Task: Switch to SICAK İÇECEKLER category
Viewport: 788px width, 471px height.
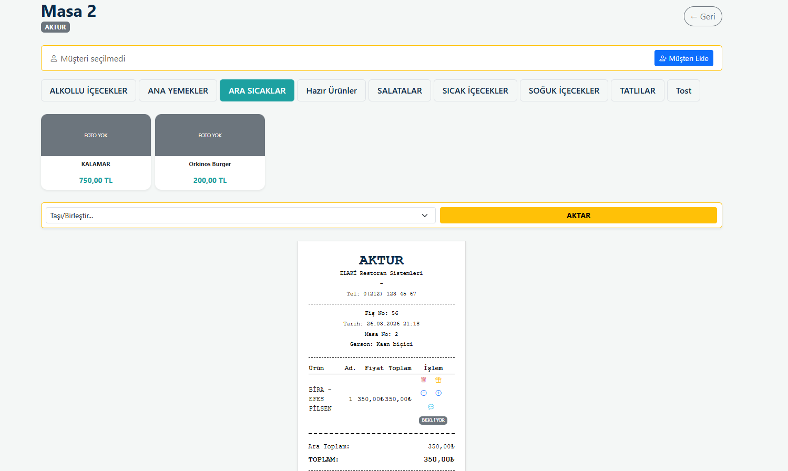Action: 475,90
